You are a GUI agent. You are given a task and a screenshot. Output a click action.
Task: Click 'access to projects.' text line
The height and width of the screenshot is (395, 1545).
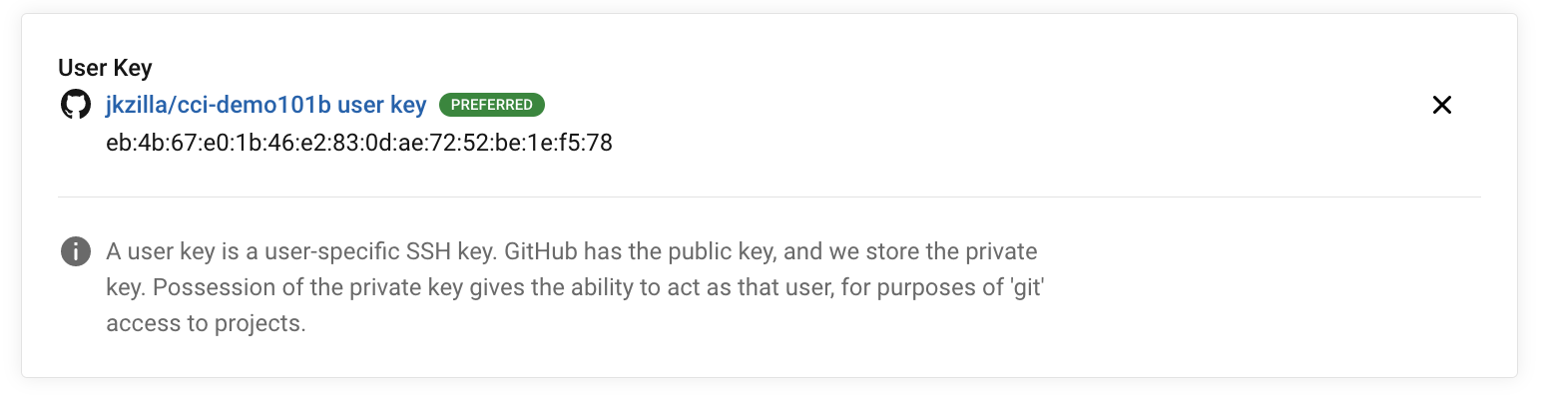pos(206,324)
